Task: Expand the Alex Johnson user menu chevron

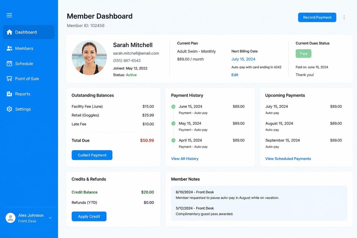Action: [x=50, y=218]
